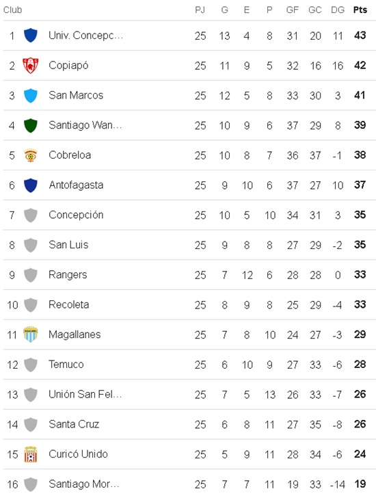Click the San Marcos light blue shield
Screen dimensions: 376x498
click(x=31, y=95)
